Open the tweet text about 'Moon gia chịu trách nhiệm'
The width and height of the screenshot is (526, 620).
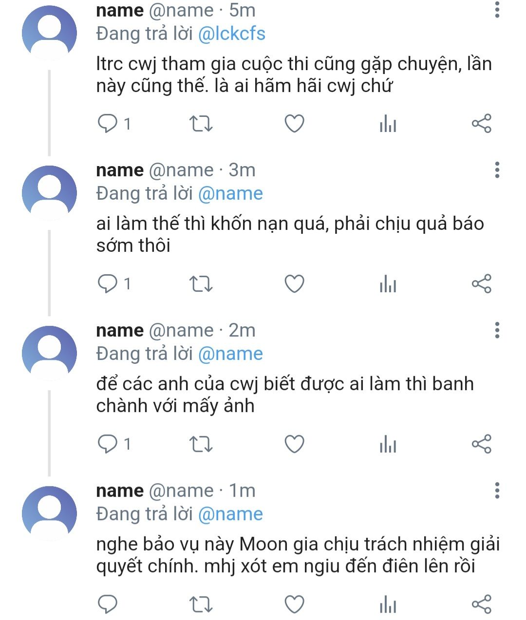click(297, 555)
